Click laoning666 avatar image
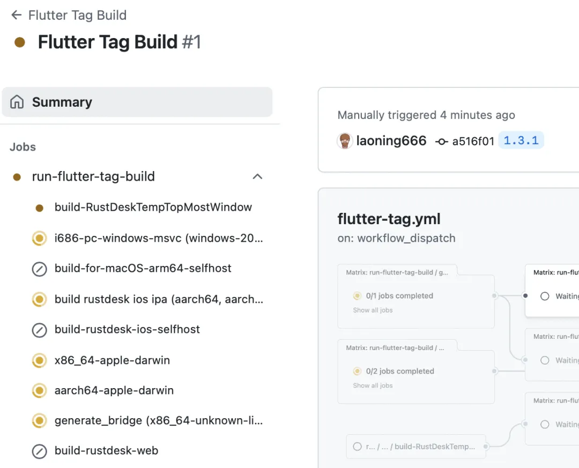This screenshot has height=468, width=579. pyautogui.click(x=345, y=141)
